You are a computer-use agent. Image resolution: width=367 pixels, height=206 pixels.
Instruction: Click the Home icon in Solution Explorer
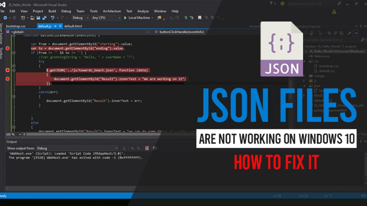coord(311,33)
